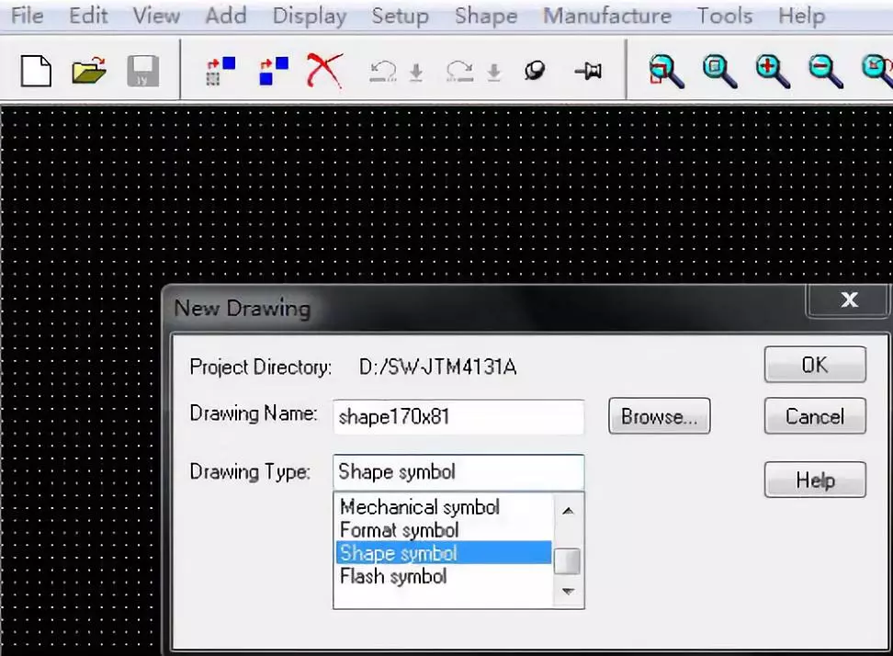Click the Help button in dialog
This screenshot has width=893, height=656.
click(815, 480)
